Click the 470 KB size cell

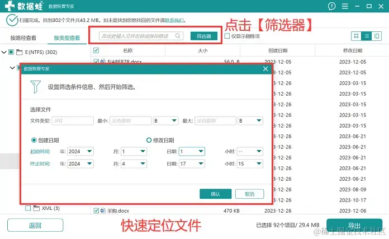231,210
